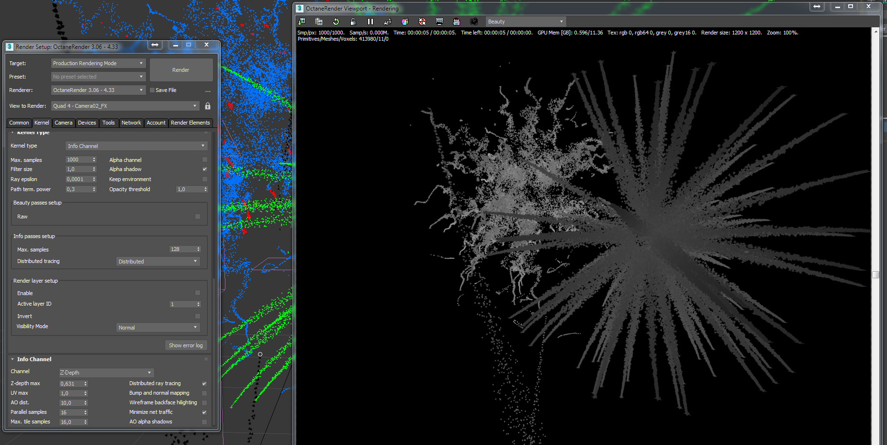The width and height of the screenshot is (887, 445).
Task: Click the double-arrow icon in Render Setup title bar
Action: pos(155,45)
